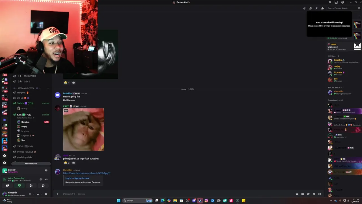Viewport: 362px width, 204px height.
Task: Open soundboard icon in voice panel
Action: tap(43, 186)
